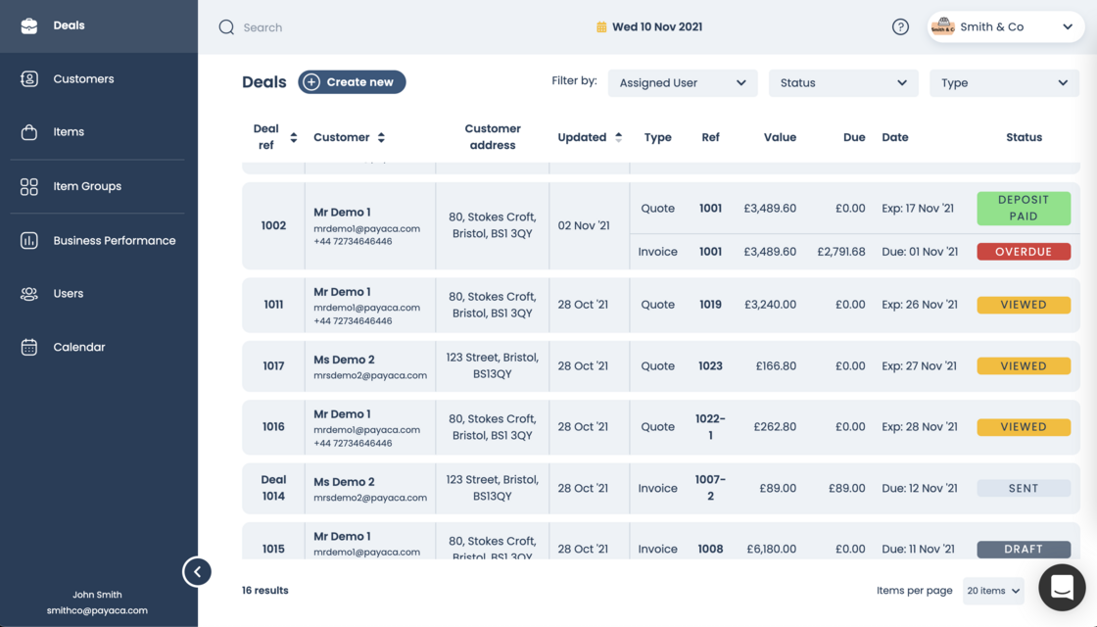The width and height of the screenshot is (1097, 627).
Task: Click the Customers icon in sidebar
Action: pos(29,79)
